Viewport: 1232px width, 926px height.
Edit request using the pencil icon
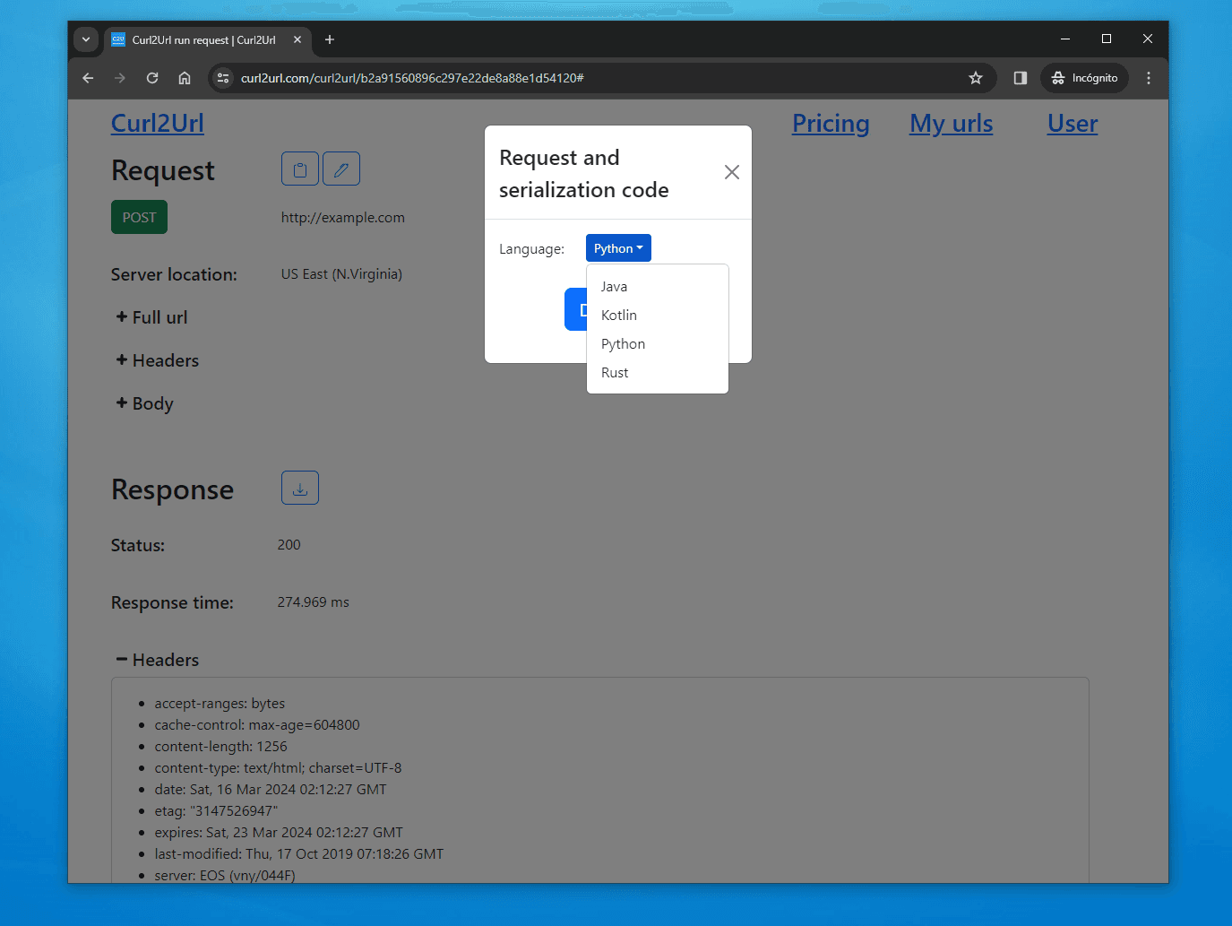[x=341, y=169]
